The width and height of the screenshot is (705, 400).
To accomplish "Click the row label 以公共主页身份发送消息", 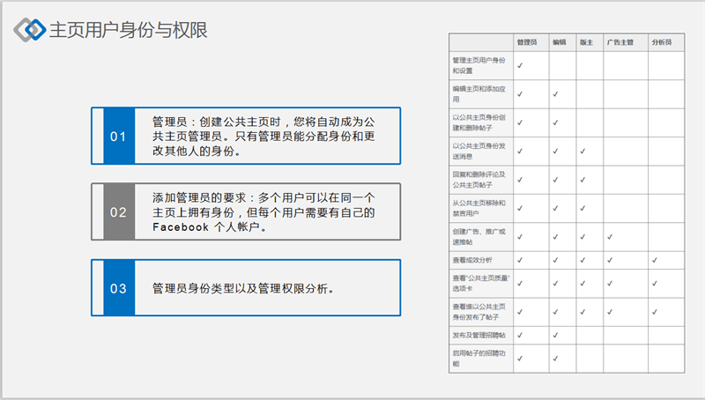I will coord(479,151).
